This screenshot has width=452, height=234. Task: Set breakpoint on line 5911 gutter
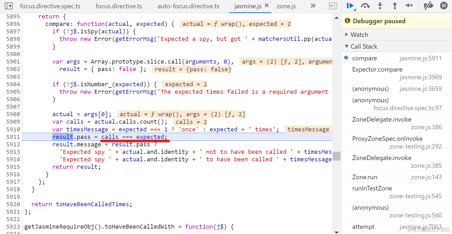pos(13,137)
